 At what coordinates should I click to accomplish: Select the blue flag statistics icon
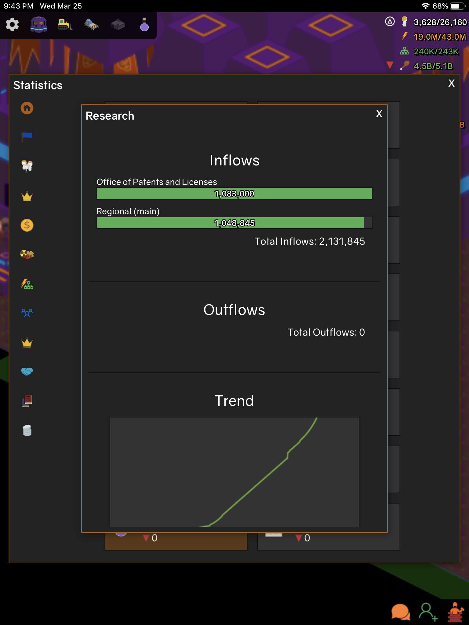pos(27,137)
